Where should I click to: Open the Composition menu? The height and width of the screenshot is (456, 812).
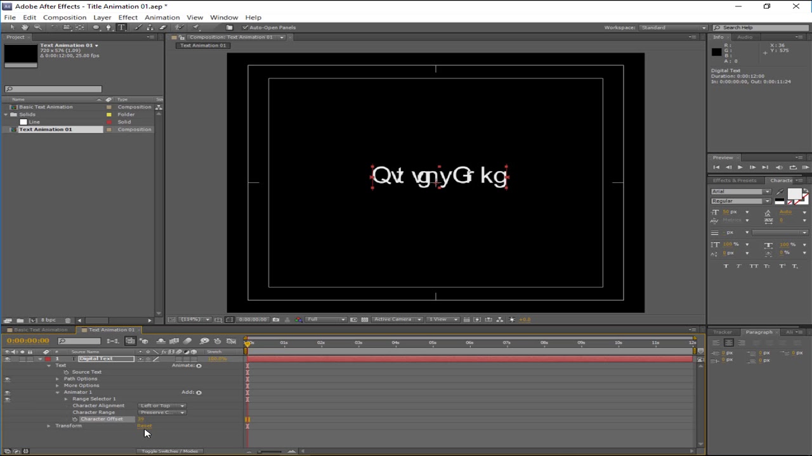[x=65, y=17]
